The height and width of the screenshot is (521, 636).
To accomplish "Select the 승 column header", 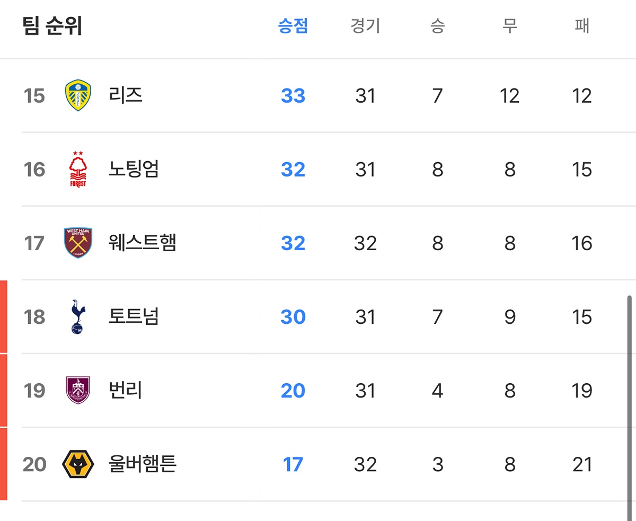I will (437, 26).
